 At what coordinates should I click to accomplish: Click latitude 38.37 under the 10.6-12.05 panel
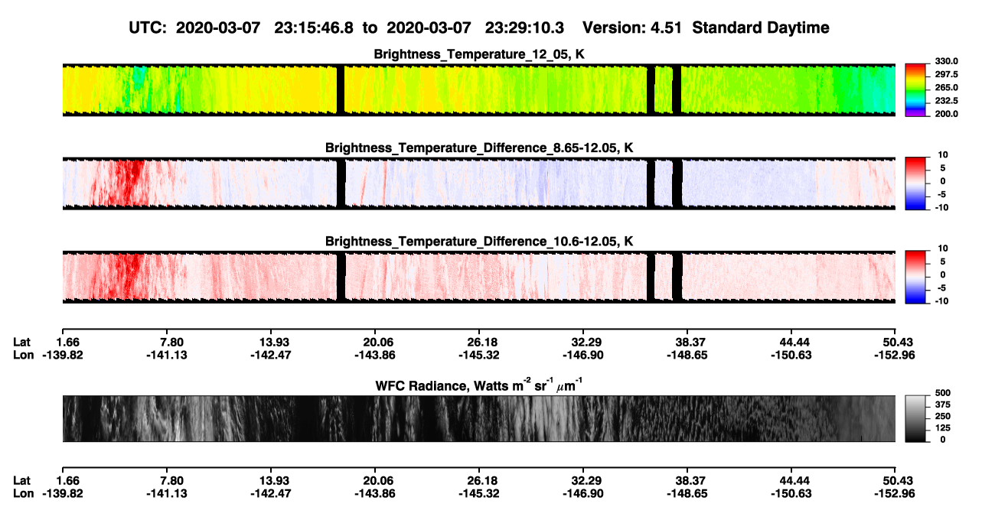pos(687,342)
